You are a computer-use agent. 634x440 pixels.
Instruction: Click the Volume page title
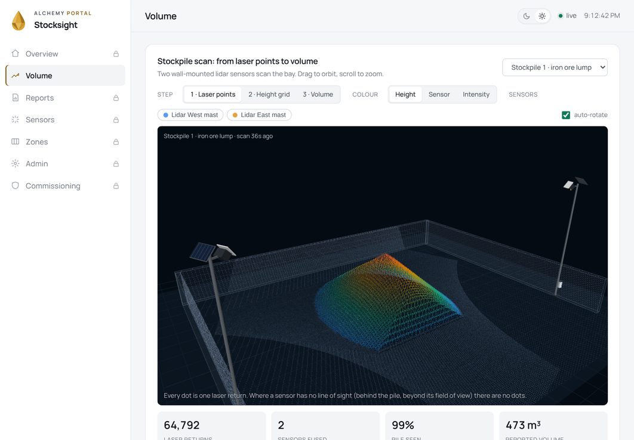tap(161, 16)
